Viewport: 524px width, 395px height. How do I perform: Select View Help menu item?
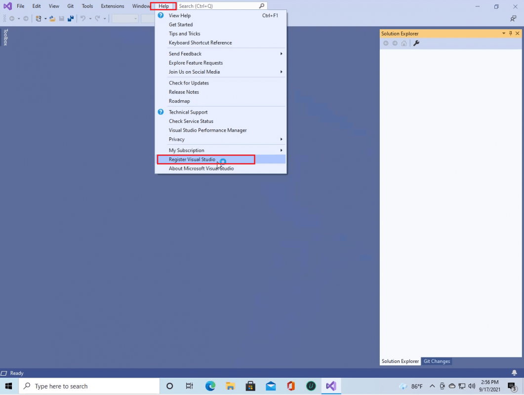221,15
